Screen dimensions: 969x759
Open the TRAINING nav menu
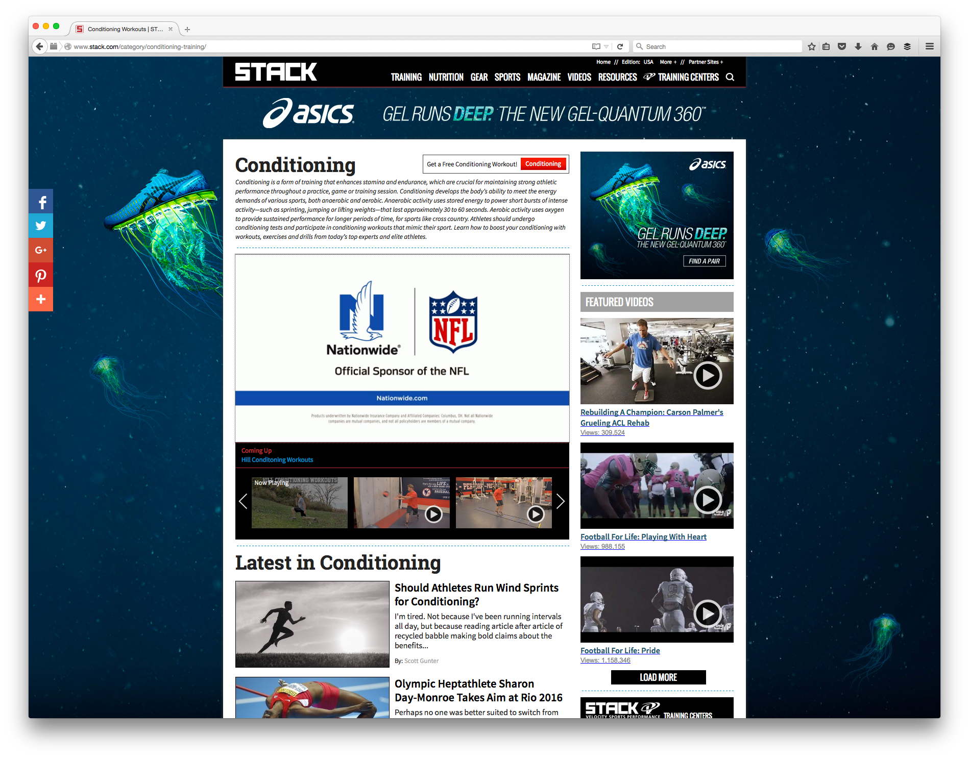(406, 77)
